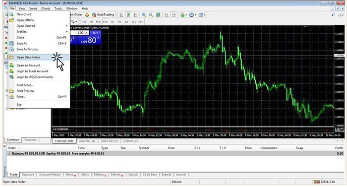Expand the Profiles submenu
The width and height of the screenshot is (347, 187).
click(x=39, y=32)
